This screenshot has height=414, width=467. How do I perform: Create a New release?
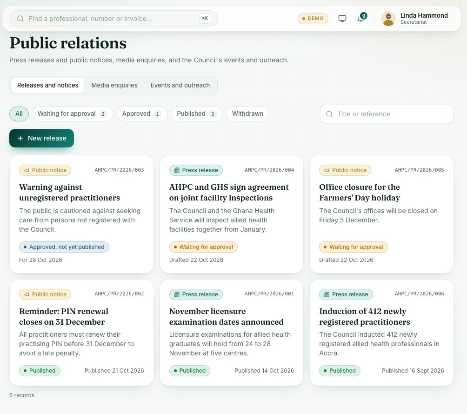(x=42, y=138)
